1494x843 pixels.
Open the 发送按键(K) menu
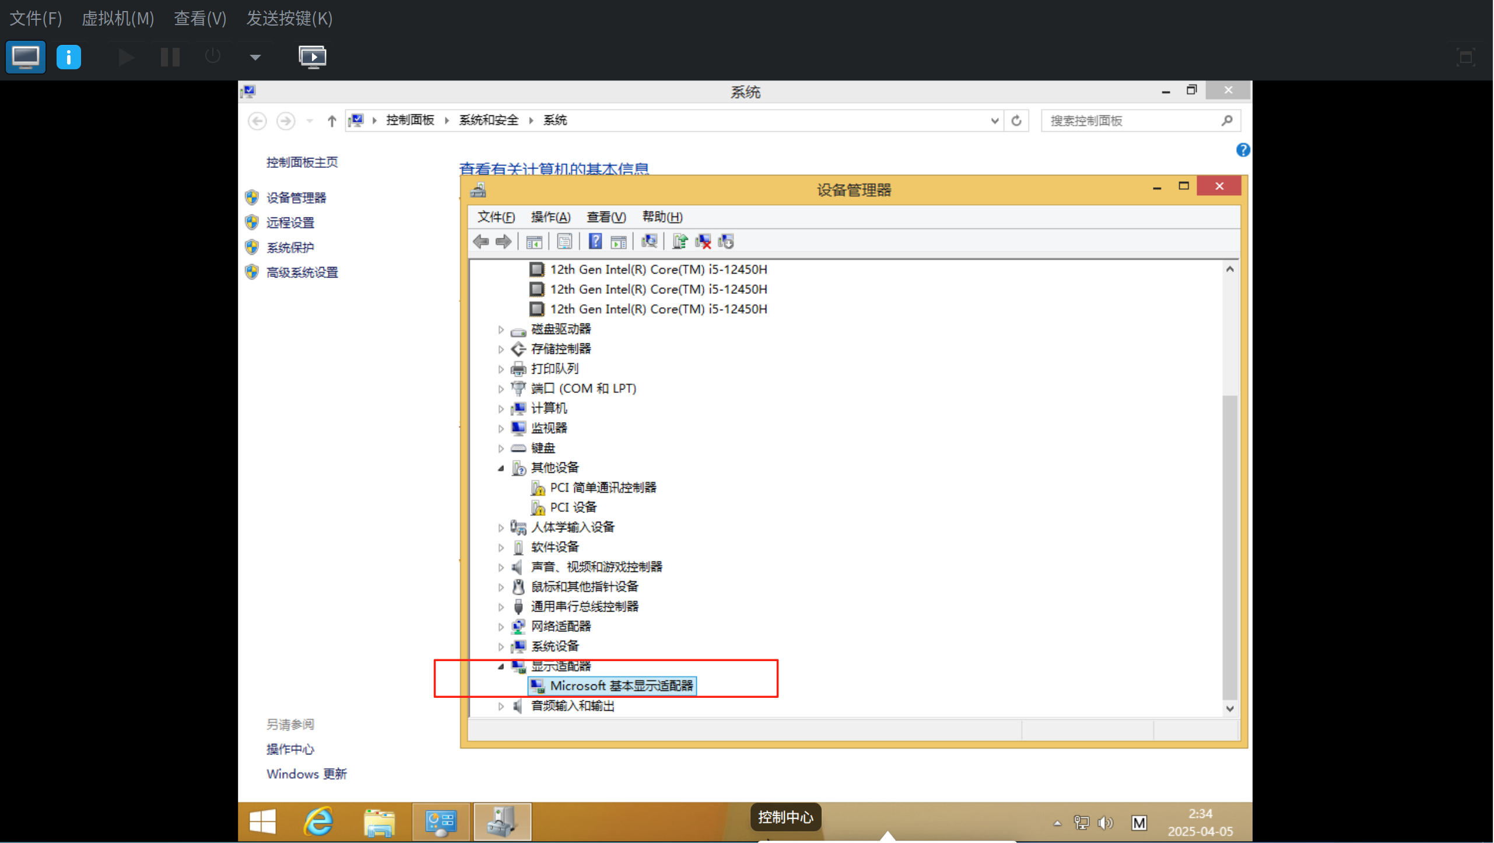(x=289, y=19)
